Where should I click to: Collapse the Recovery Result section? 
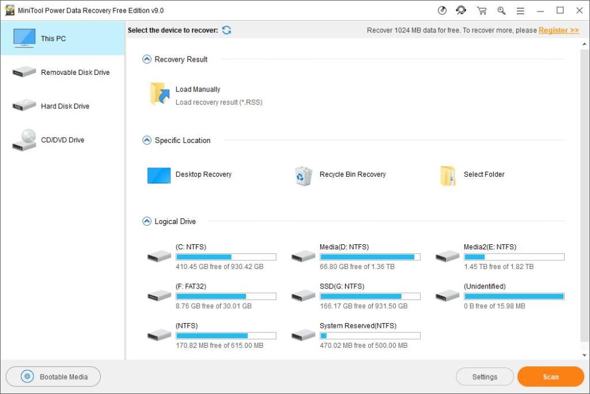point(146,59)
